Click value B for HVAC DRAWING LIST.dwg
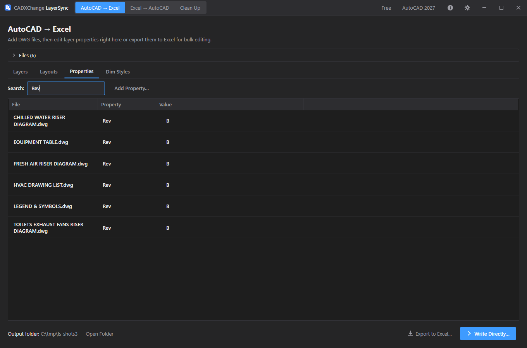Viewport: 527px width, 348px height. tap(168, 185)
